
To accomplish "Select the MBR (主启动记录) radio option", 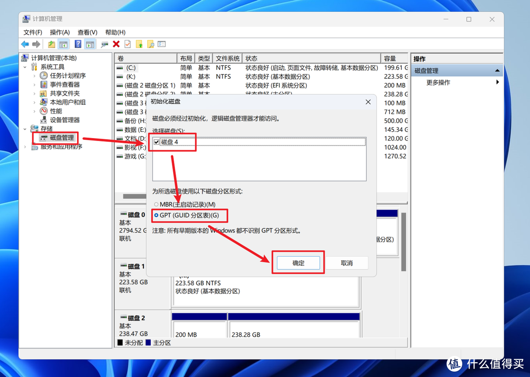I will point(156,204).
